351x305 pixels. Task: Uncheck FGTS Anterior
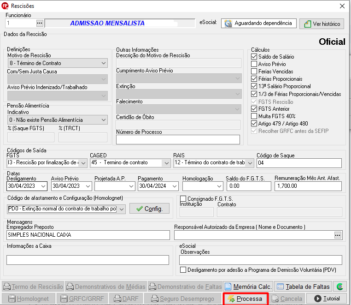254,109
